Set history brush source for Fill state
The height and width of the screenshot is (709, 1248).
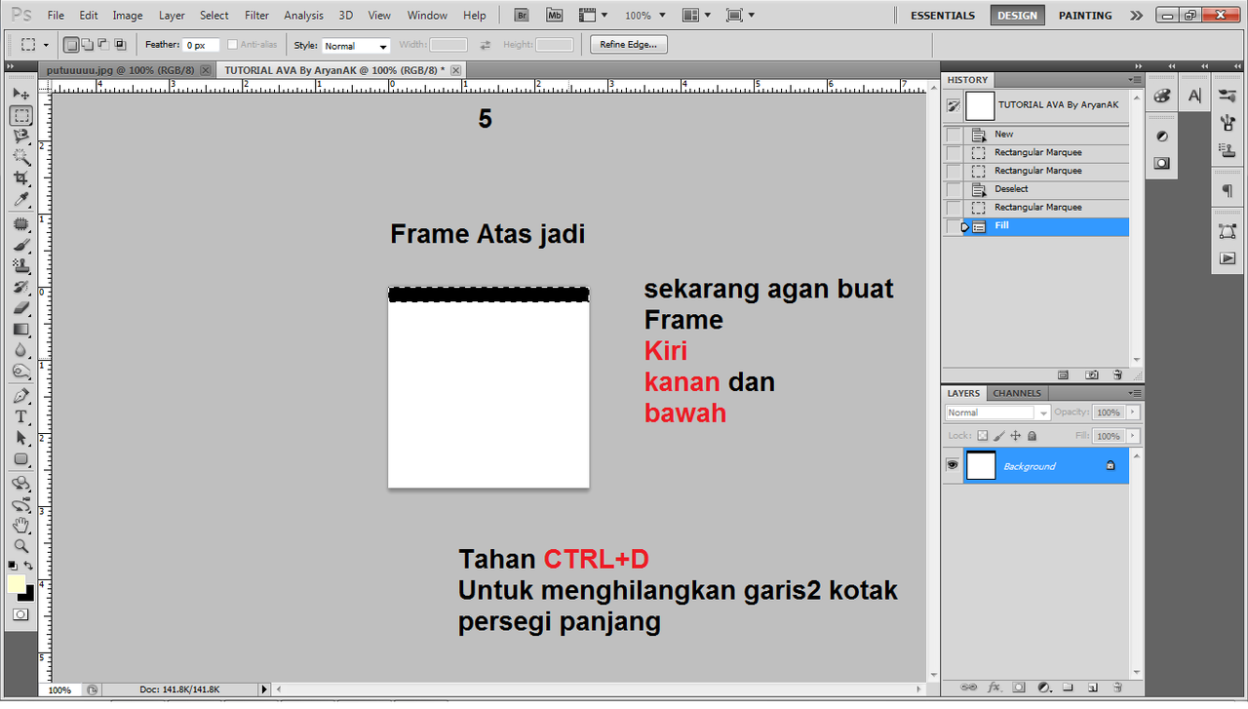[954, 226]
